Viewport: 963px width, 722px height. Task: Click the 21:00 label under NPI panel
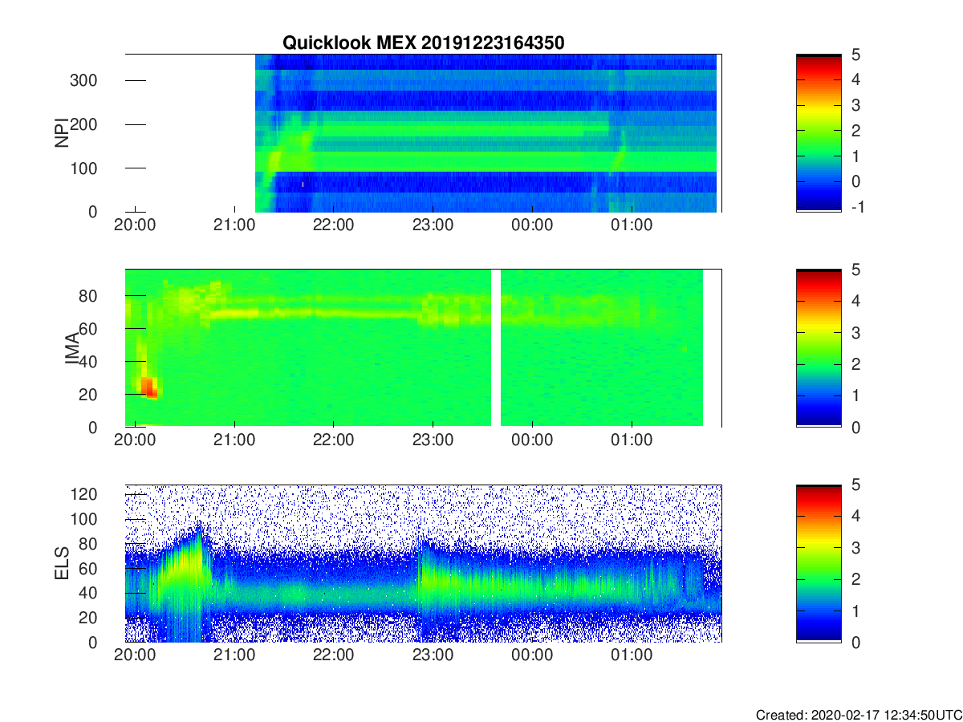pyautogui.click(x=234, y=225)
